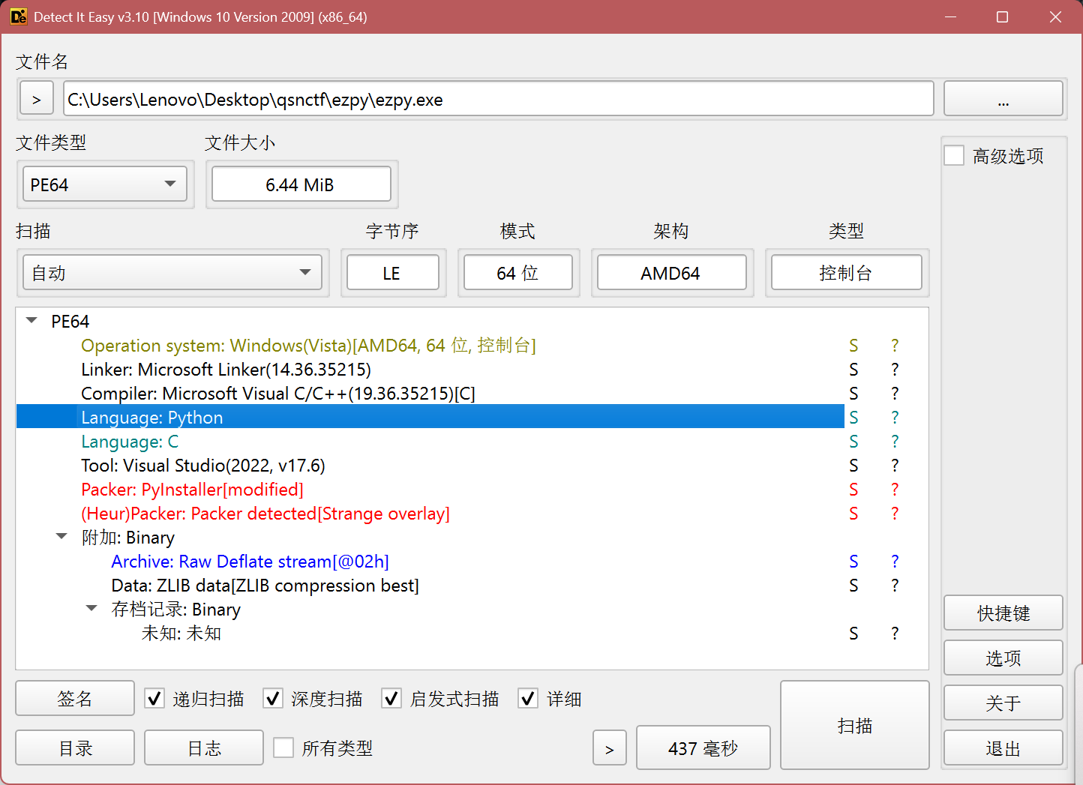Image resolution: width=1083 pixels, height=785 pixels.
Task: Open the 目录 button
Action: [x=75, y=748]
